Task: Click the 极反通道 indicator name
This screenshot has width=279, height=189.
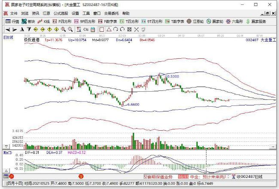Action: [x=32, y=40]
